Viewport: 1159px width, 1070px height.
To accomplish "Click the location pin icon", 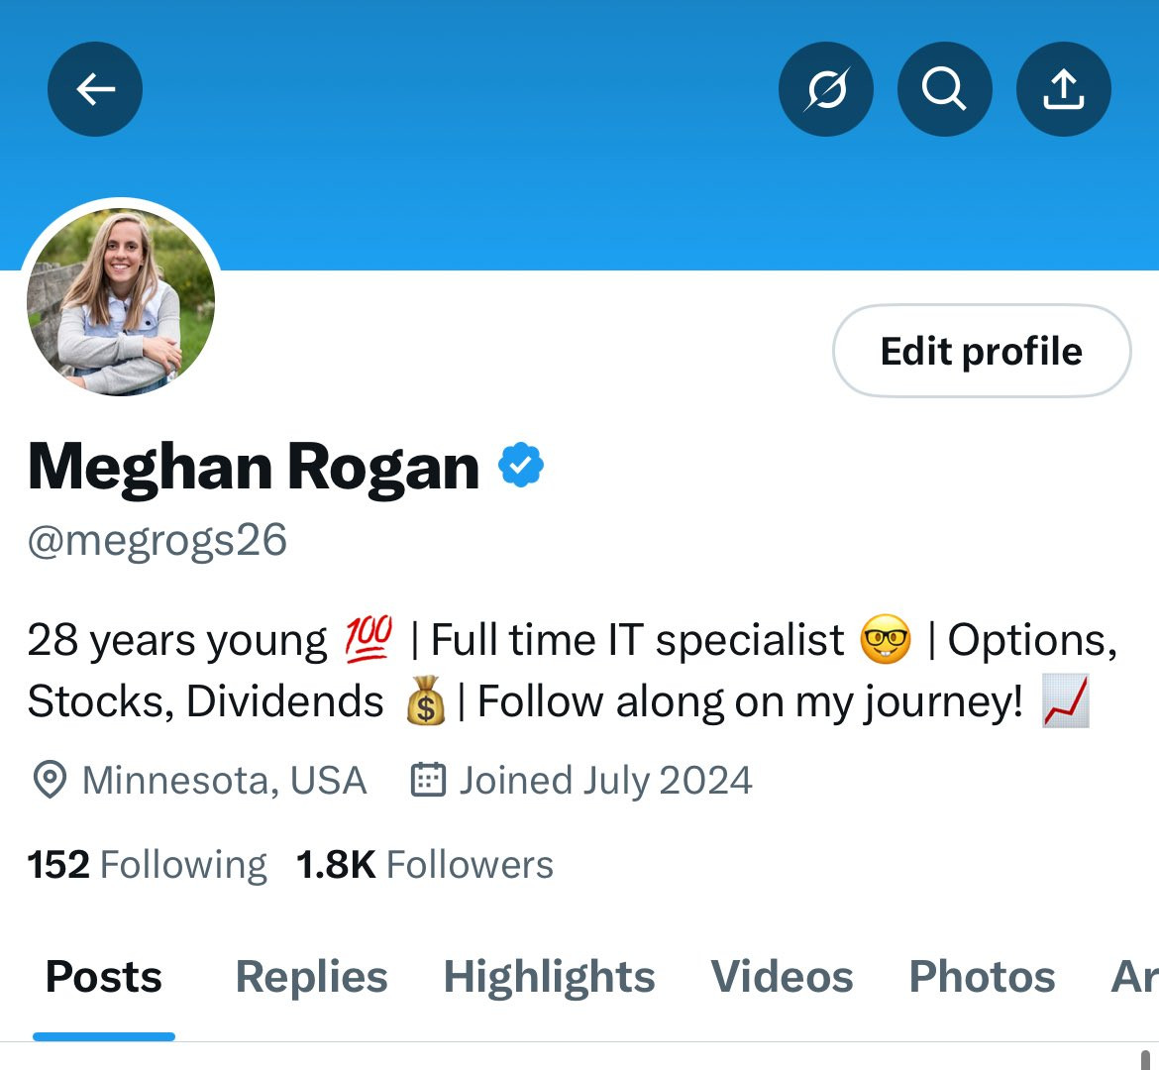I will tap(51, 780).
